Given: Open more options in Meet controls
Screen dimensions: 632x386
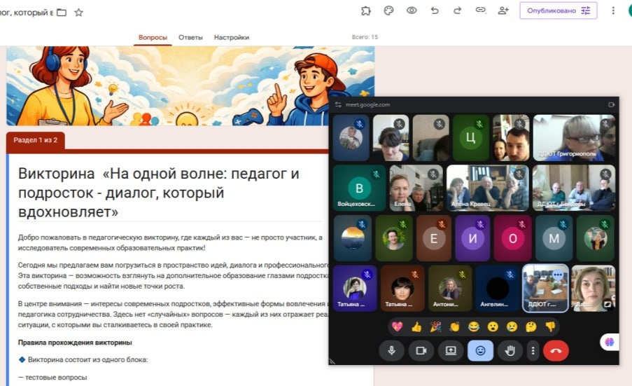Looking at the screenshot, I should coord(533,350).
